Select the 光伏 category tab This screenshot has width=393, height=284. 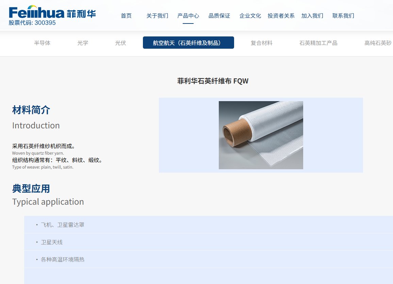pos(120,43)
